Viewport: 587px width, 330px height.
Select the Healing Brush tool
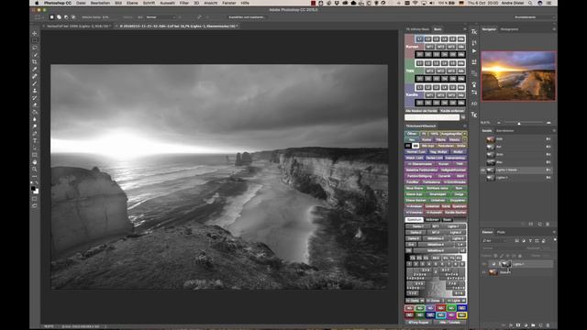35,76
